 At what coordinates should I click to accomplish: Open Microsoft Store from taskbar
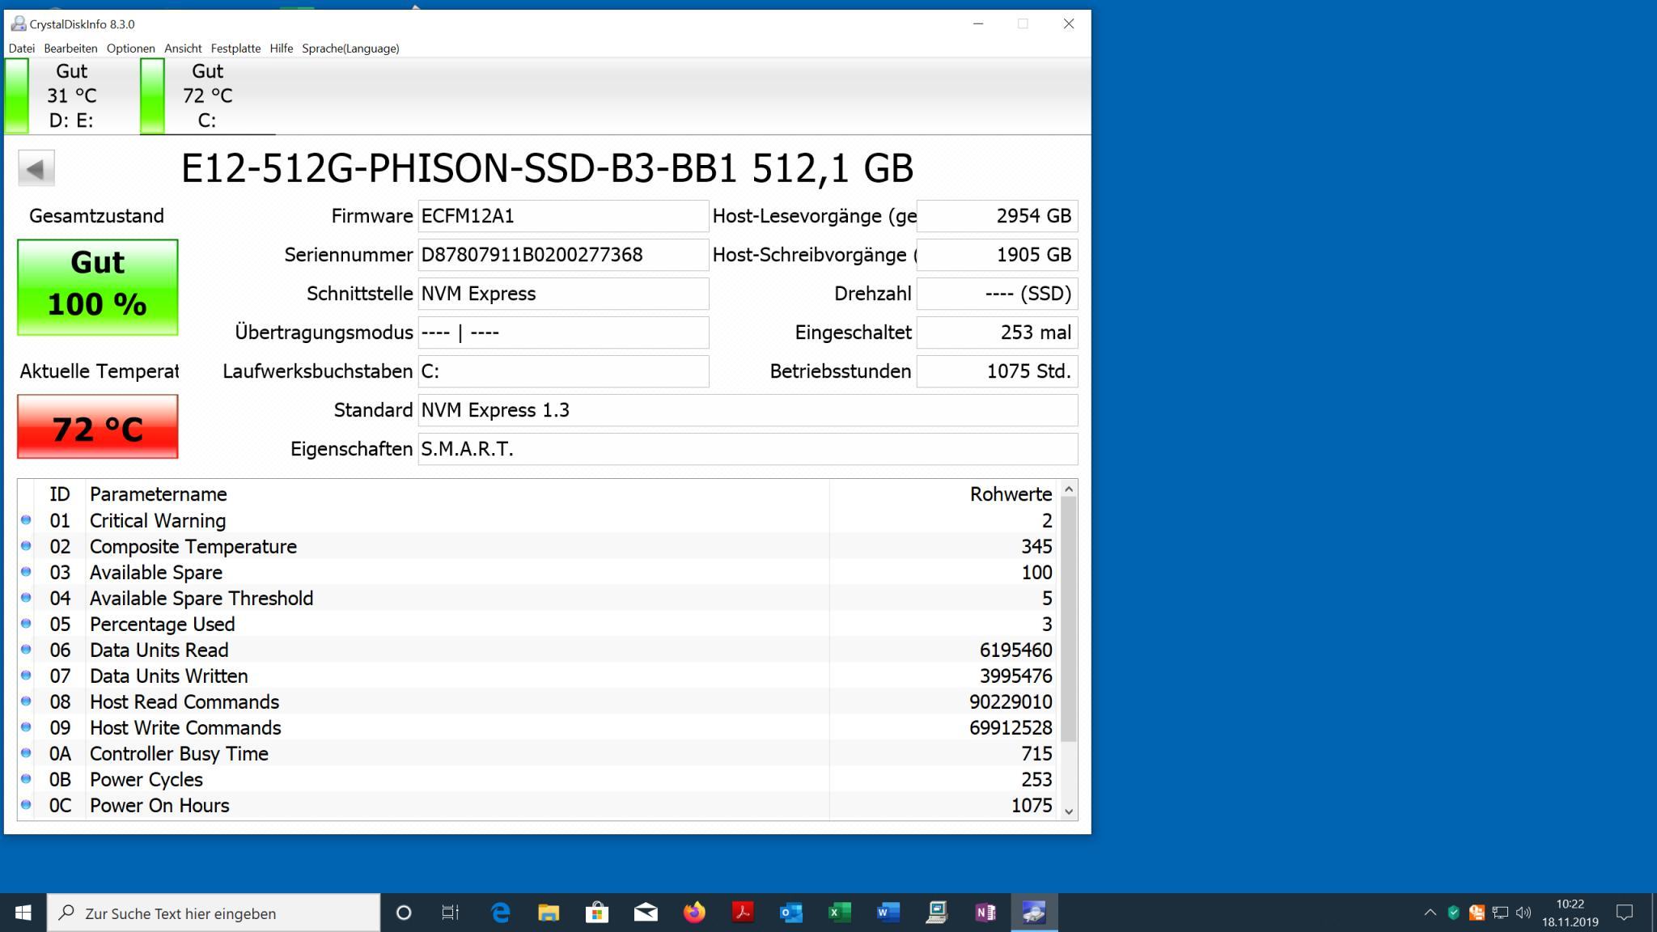(x=597, y=913)
